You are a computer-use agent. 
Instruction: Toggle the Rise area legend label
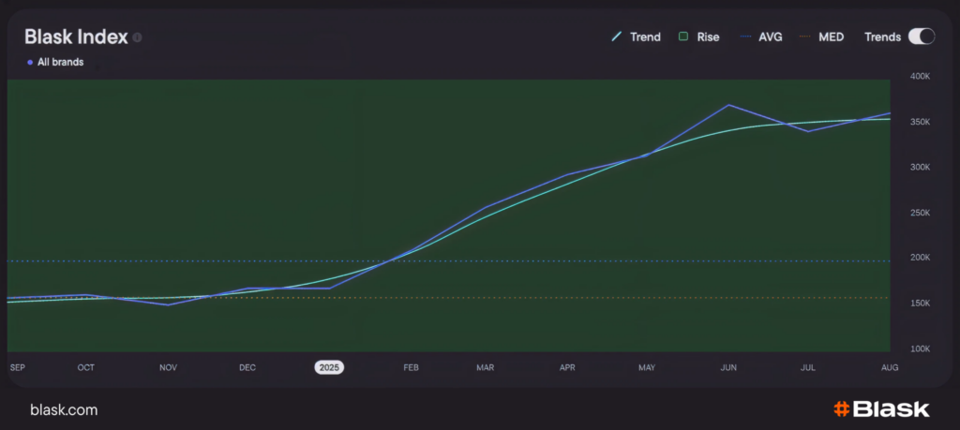708,37
